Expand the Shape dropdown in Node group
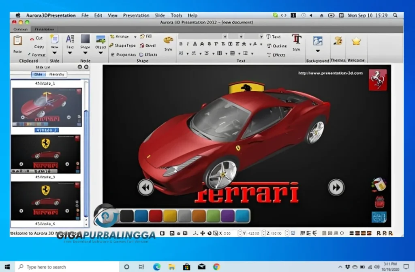Screen dimensions: 415x272 [x=86, y=53]
